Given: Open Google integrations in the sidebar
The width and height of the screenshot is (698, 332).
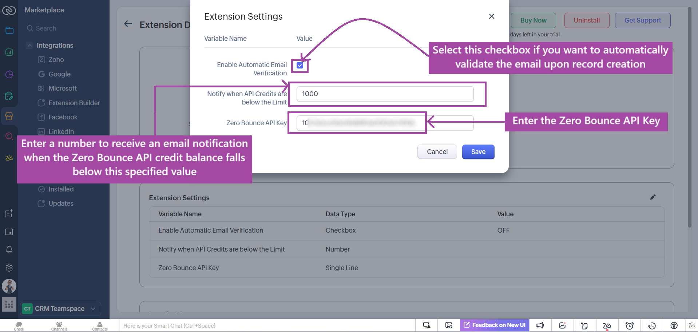Looking at the screenshot, I should [59, 74].
